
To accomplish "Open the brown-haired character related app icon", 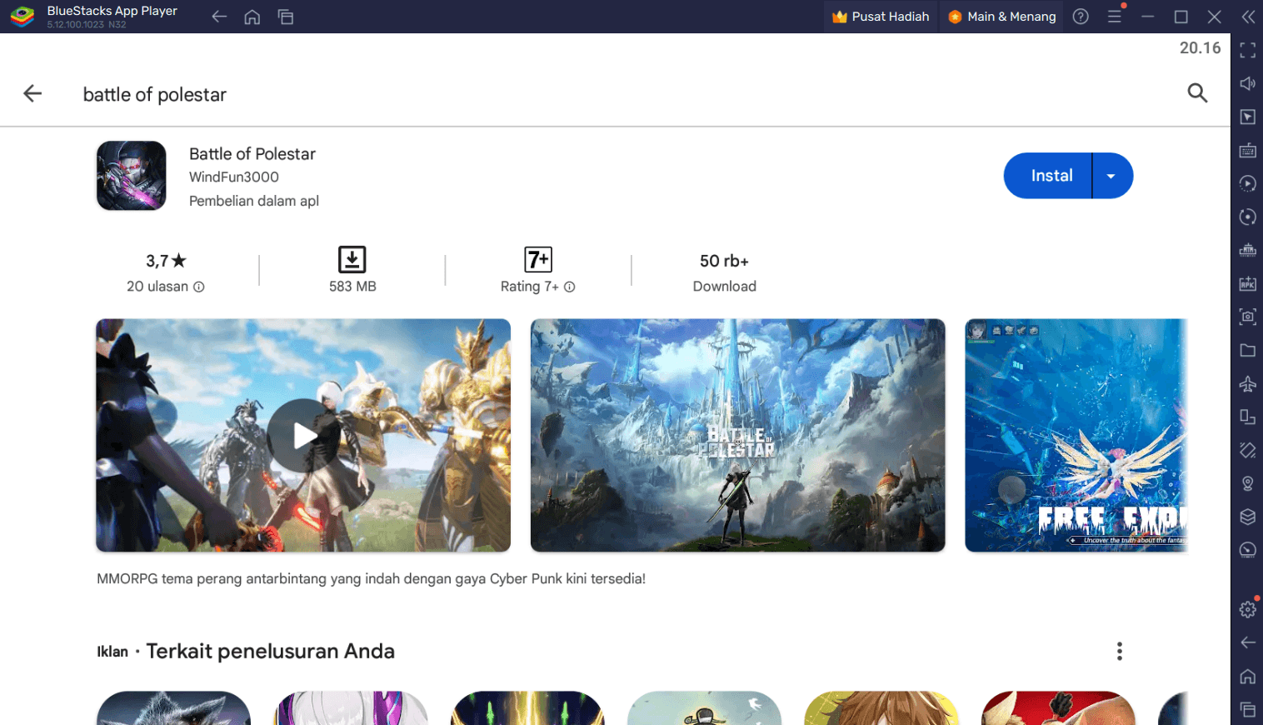I will pyautogui.click(x=881, y=708).
